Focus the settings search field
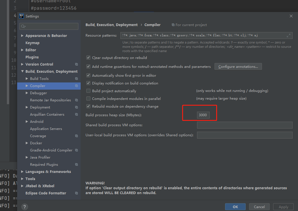This screenshot has width=298, height=211. [49, 26]
